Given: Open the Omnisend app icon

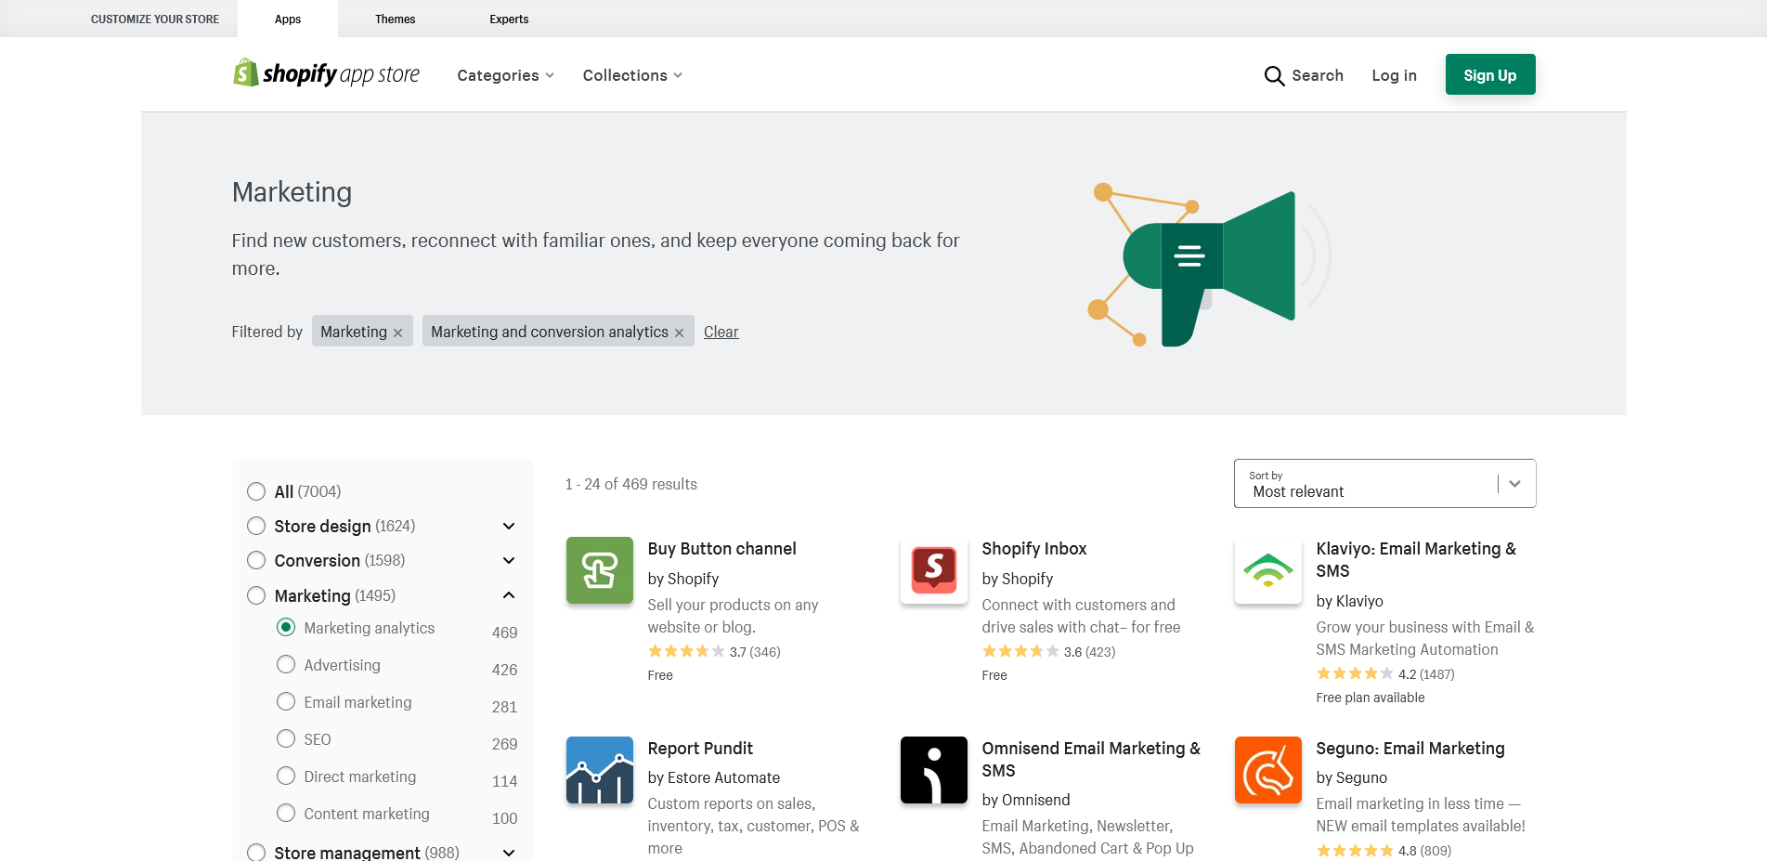Looking at the screenshot, I should (934, 770).
